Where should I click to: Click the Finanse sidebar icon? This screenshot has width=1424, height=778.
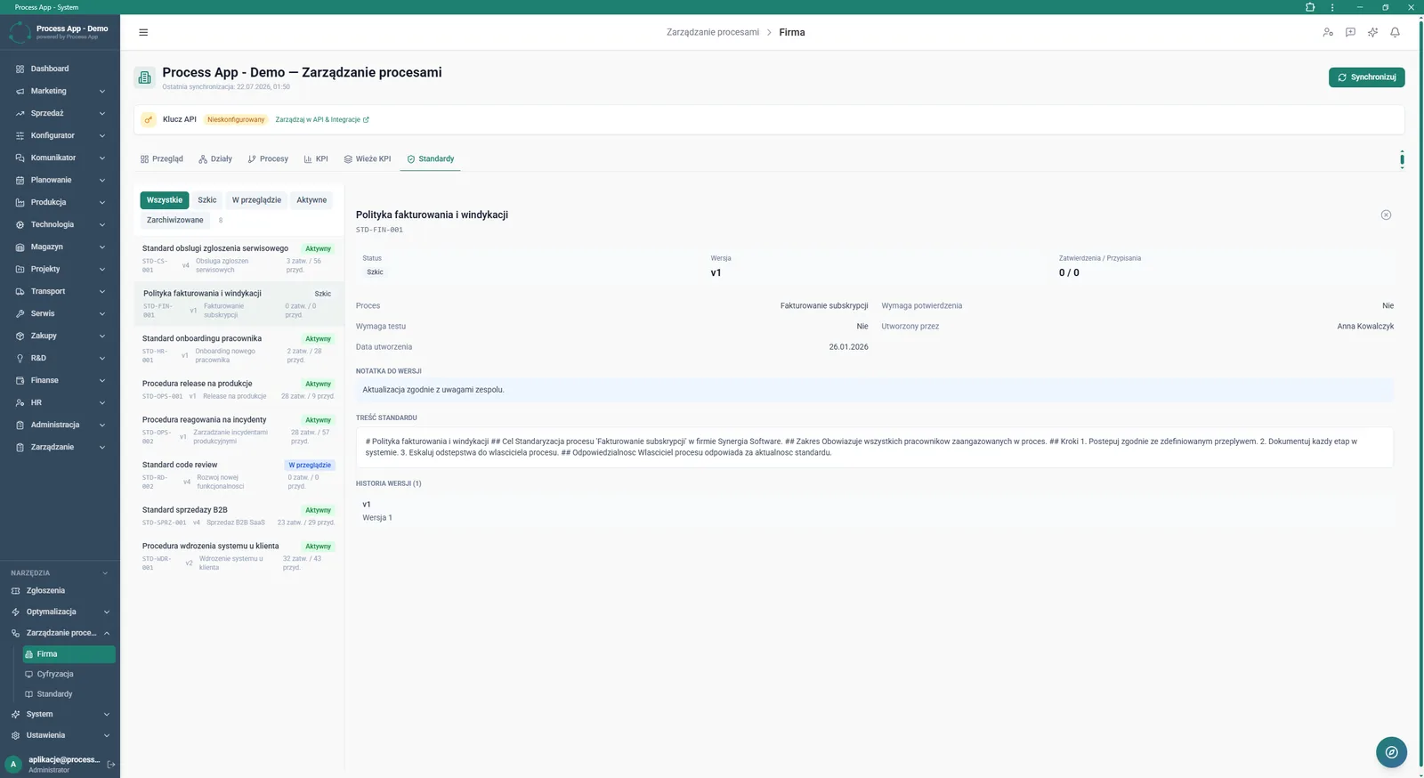[x=20, y=380]
